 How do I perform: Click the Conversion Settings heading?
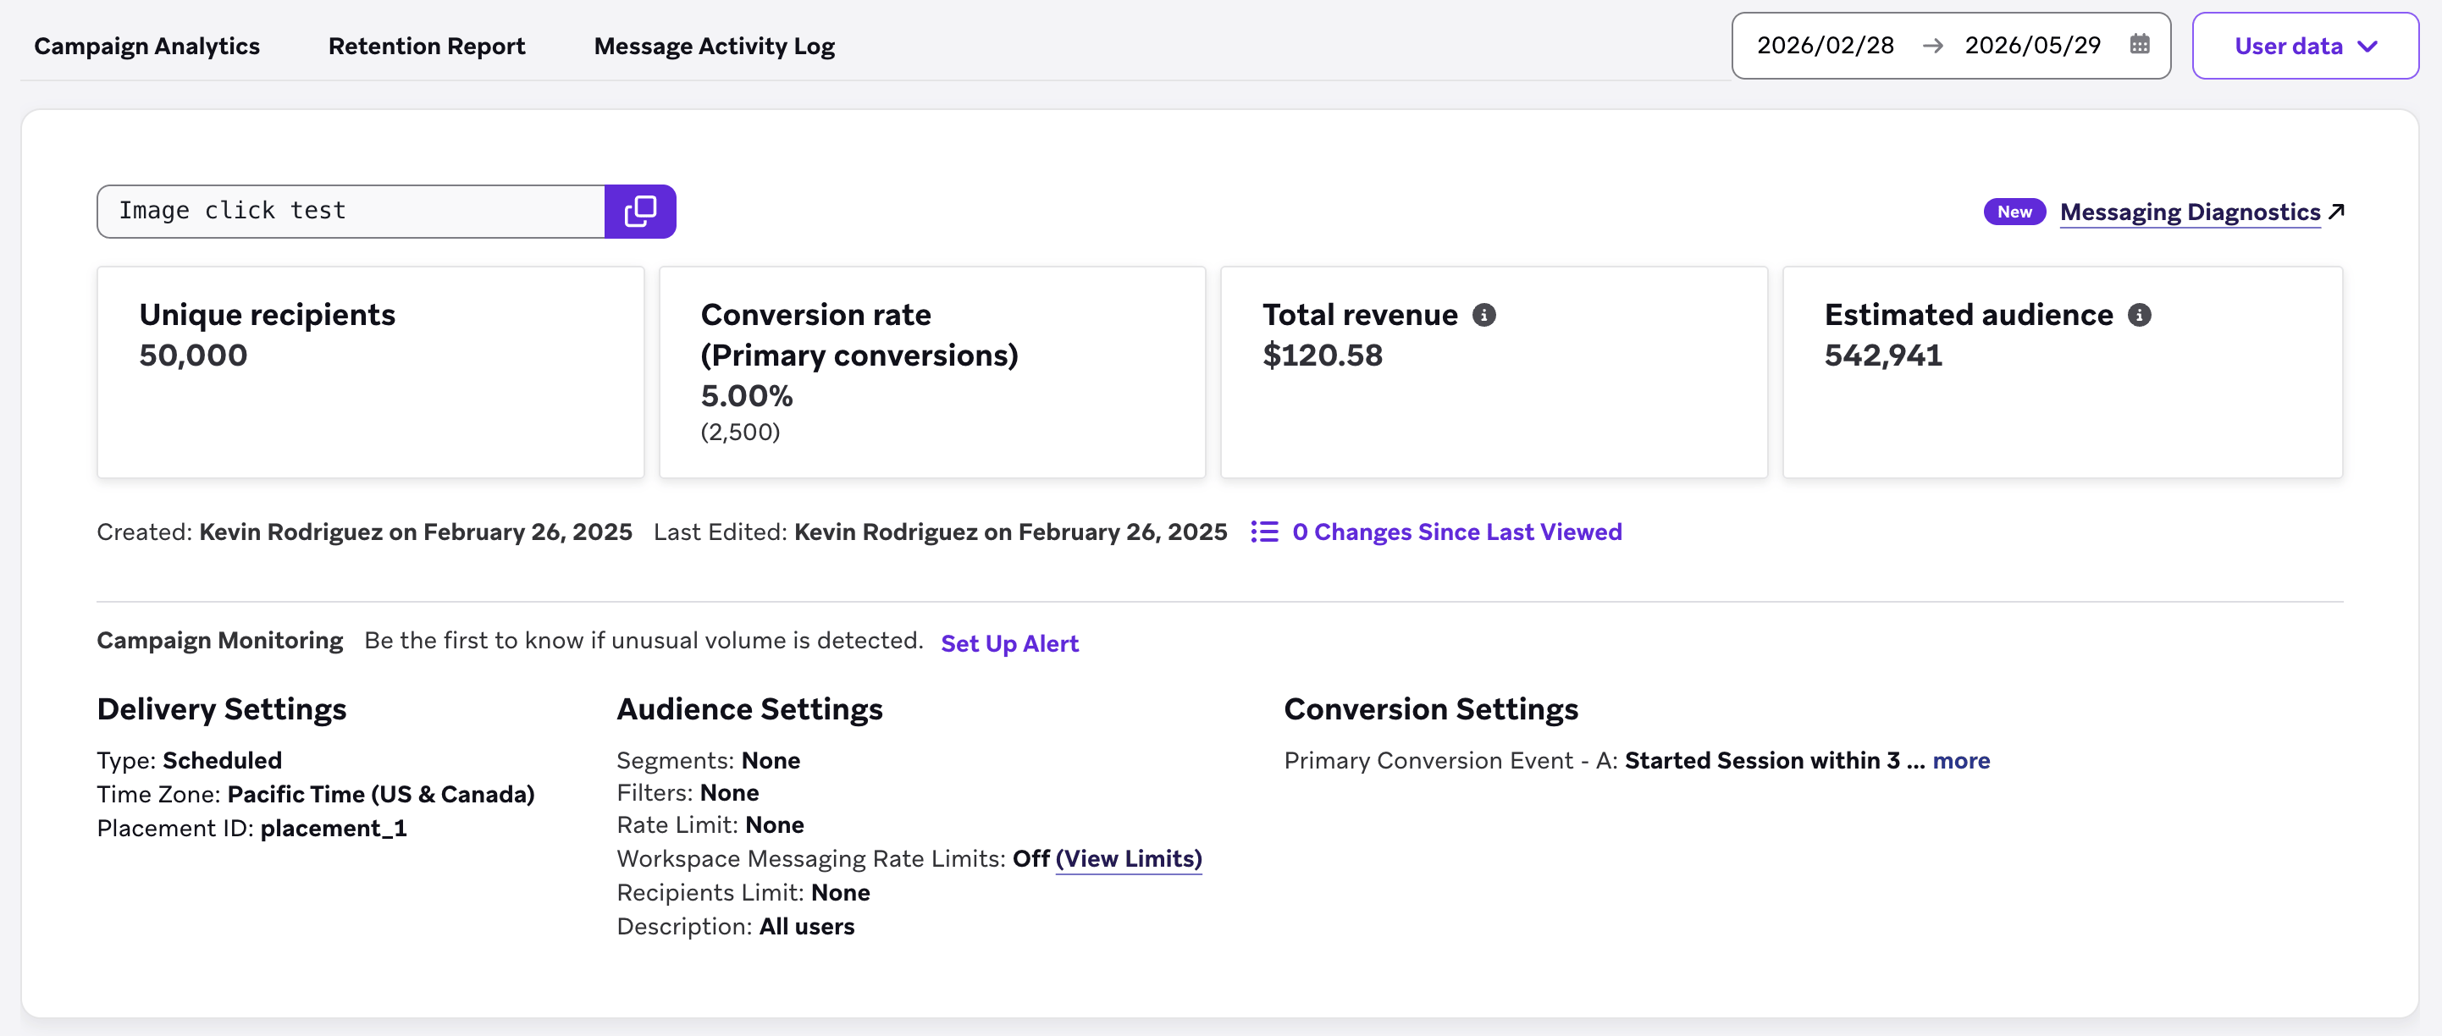point(1430,709)
